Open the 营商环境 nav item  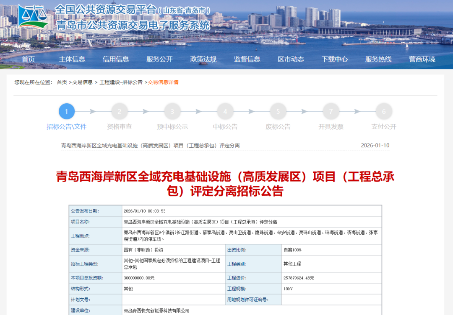click(422, 59)
